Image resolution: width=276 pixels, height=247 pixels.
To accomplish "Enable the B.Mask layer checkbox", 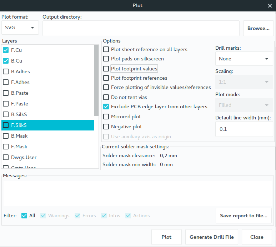I will (x=6, y=136).
